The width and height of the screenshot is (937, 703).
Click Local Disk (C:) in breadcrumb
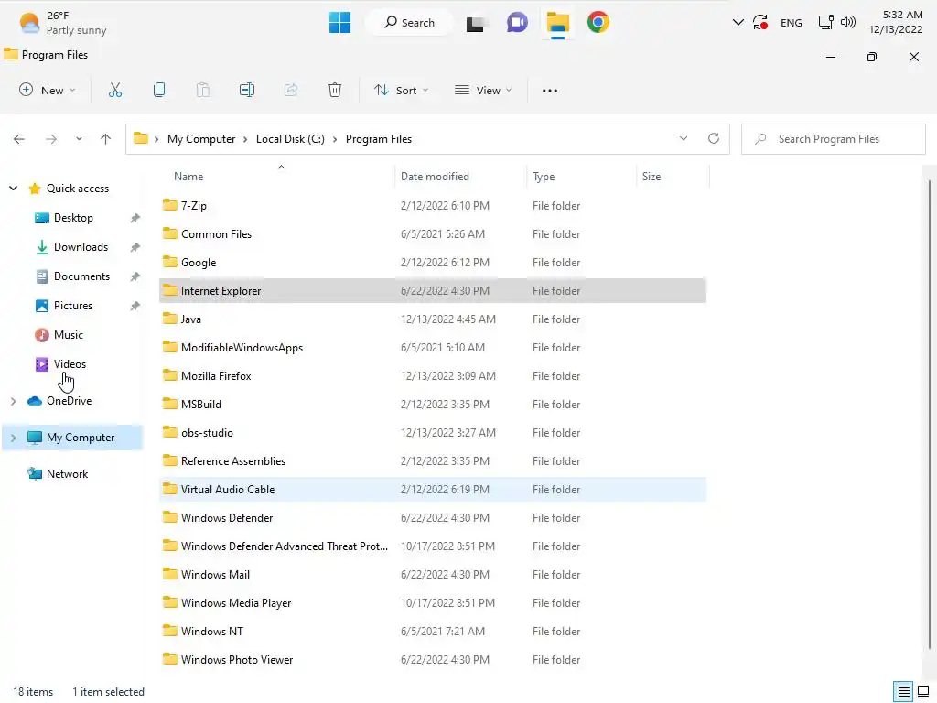(x=290, y=139)
